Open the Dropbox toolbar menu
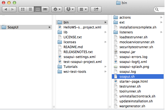This screenshot has width=165, height=110. [x=70, y=9]
